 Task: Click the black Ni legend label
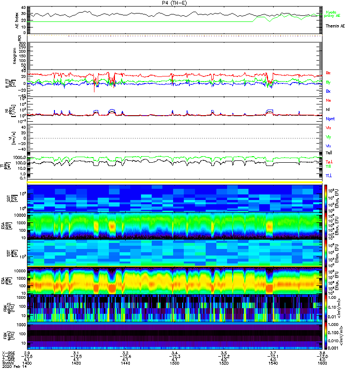click(x=328, y=110)
